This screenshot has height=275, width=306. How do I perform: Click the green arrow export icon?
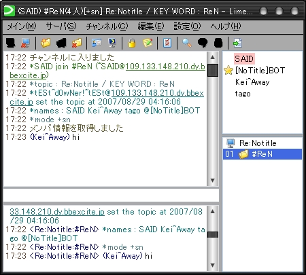tap(237, 43)
